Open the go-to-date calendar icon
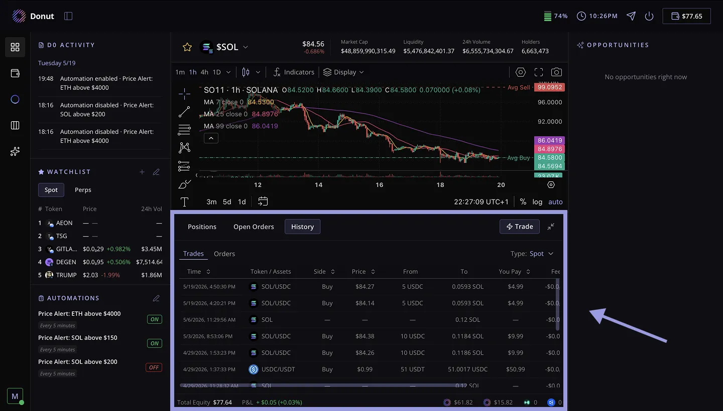 point(263,201)
